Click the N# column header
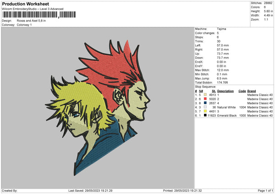The height and width of the screenshot is (194, 275). (x=201, y=91)
